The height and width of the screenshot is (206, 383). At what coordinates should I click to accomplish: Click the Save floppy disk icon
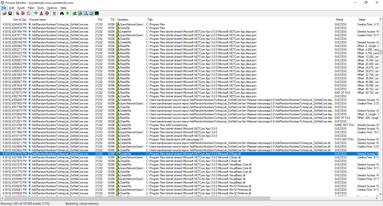click(10, 13)
